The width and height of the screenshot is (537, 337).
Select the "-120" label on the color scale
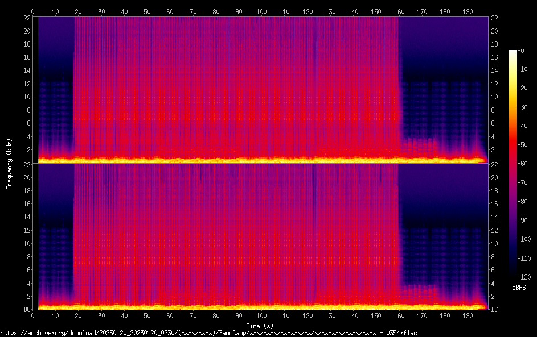[x=523, y=277]
